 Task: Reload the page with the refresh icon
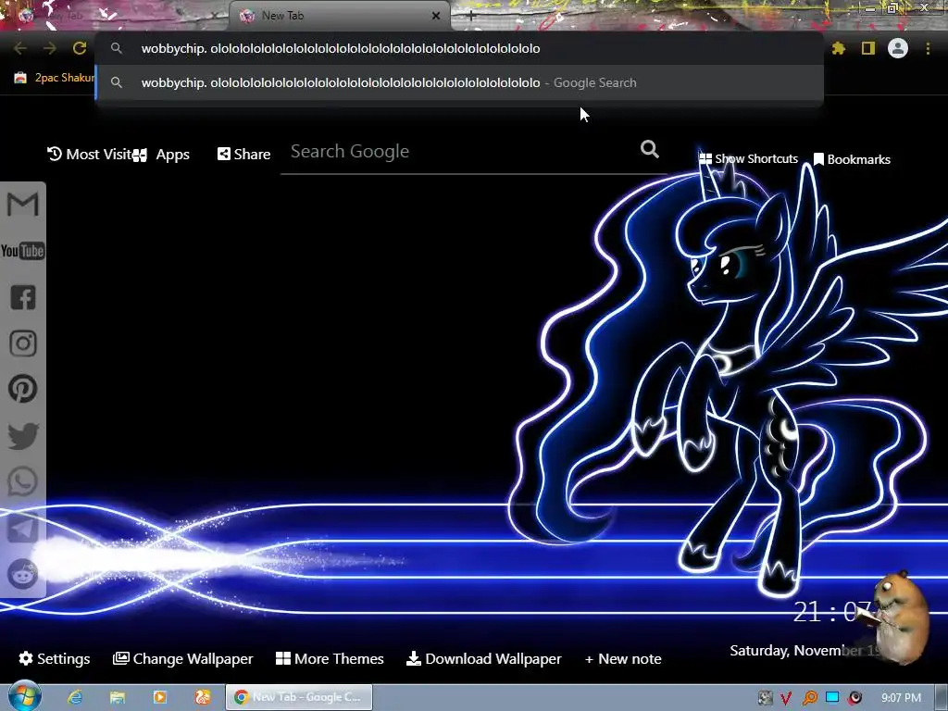click(x=80, y=48)
